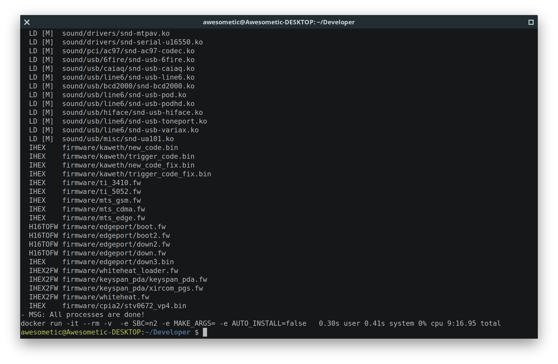Click the firmware/keyspan_pda/xircom_pgs.fw line
Viewport: 558px width, 364px height.
click(133, 288)
